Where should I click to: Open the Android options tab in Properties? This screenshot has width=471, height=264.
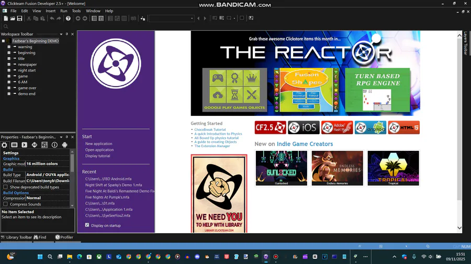click(64, 145)
